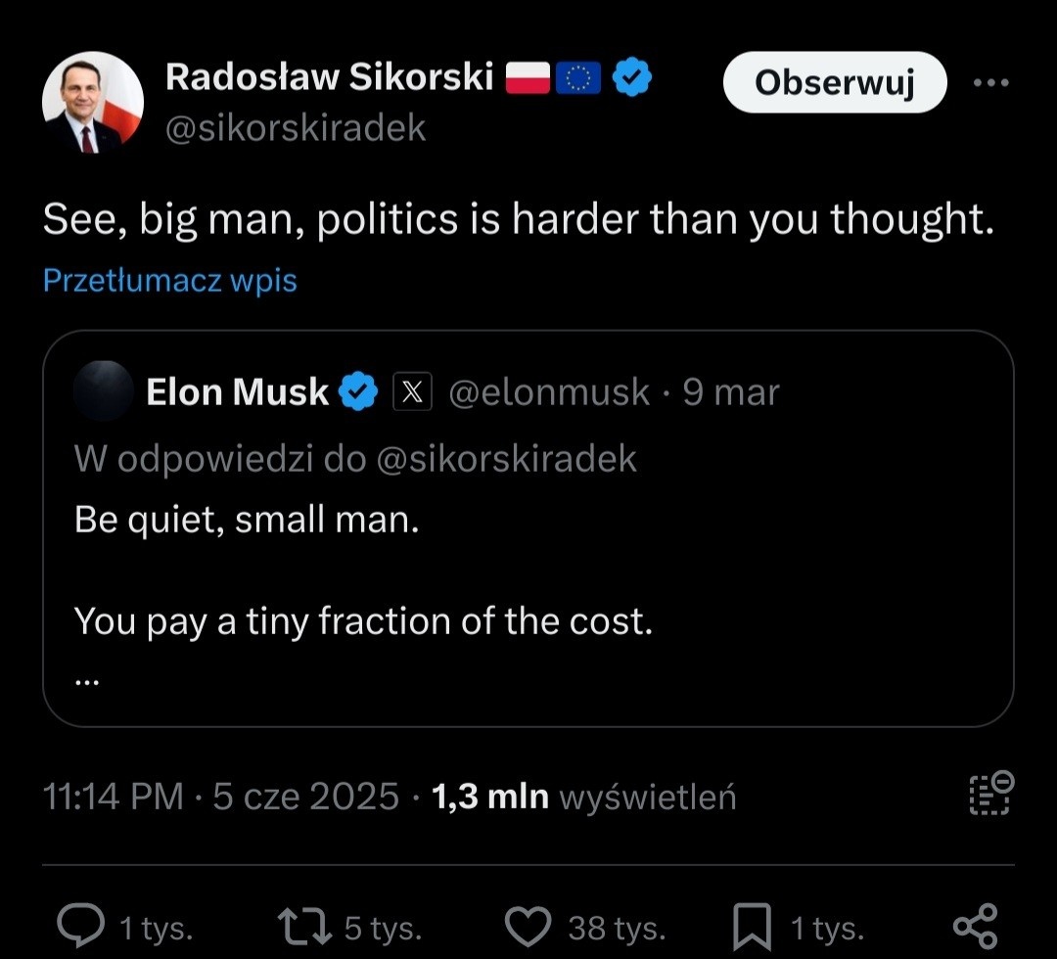Click Elon Musk's blue verified checkmark

(358, 392)
